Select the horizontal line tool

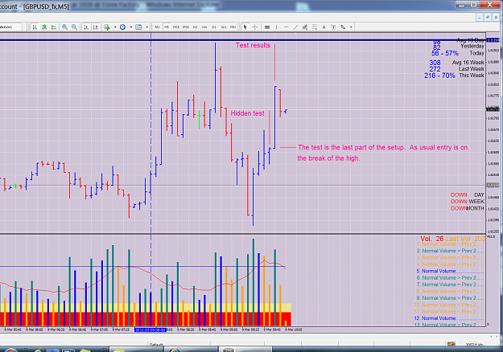tap(287, 27)
